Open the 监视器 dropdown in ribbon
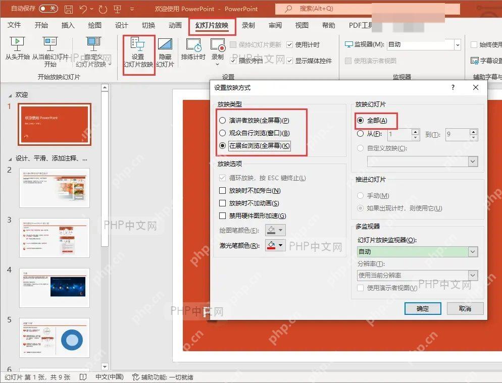Viewport: 502px width, 383px height. pos(458,45)
